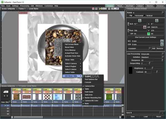Click Use Current Level Settings button

point(146,37)
